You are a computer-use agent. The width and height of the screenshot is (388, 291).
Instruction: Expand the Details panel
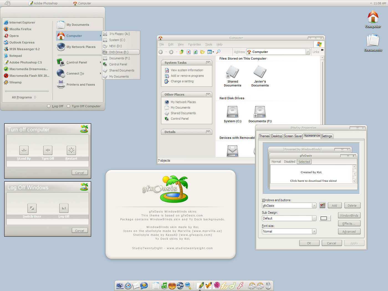click(x=208, y=132)
